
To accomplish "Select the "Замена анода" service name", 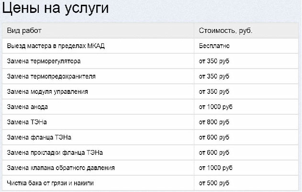I will pos(27,107).
